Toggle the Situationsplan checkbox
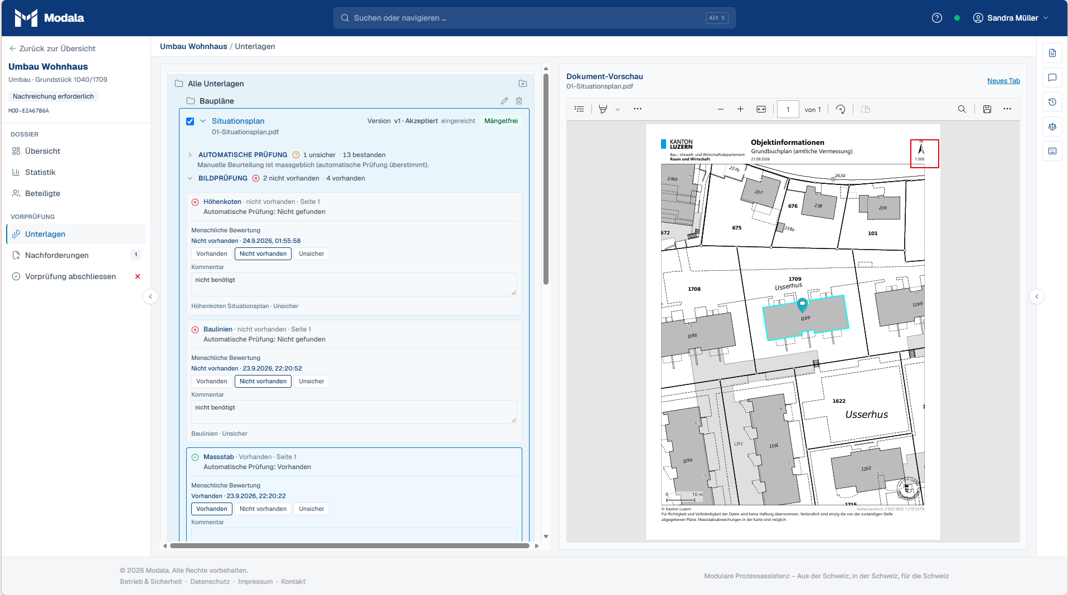 [190, 121]
